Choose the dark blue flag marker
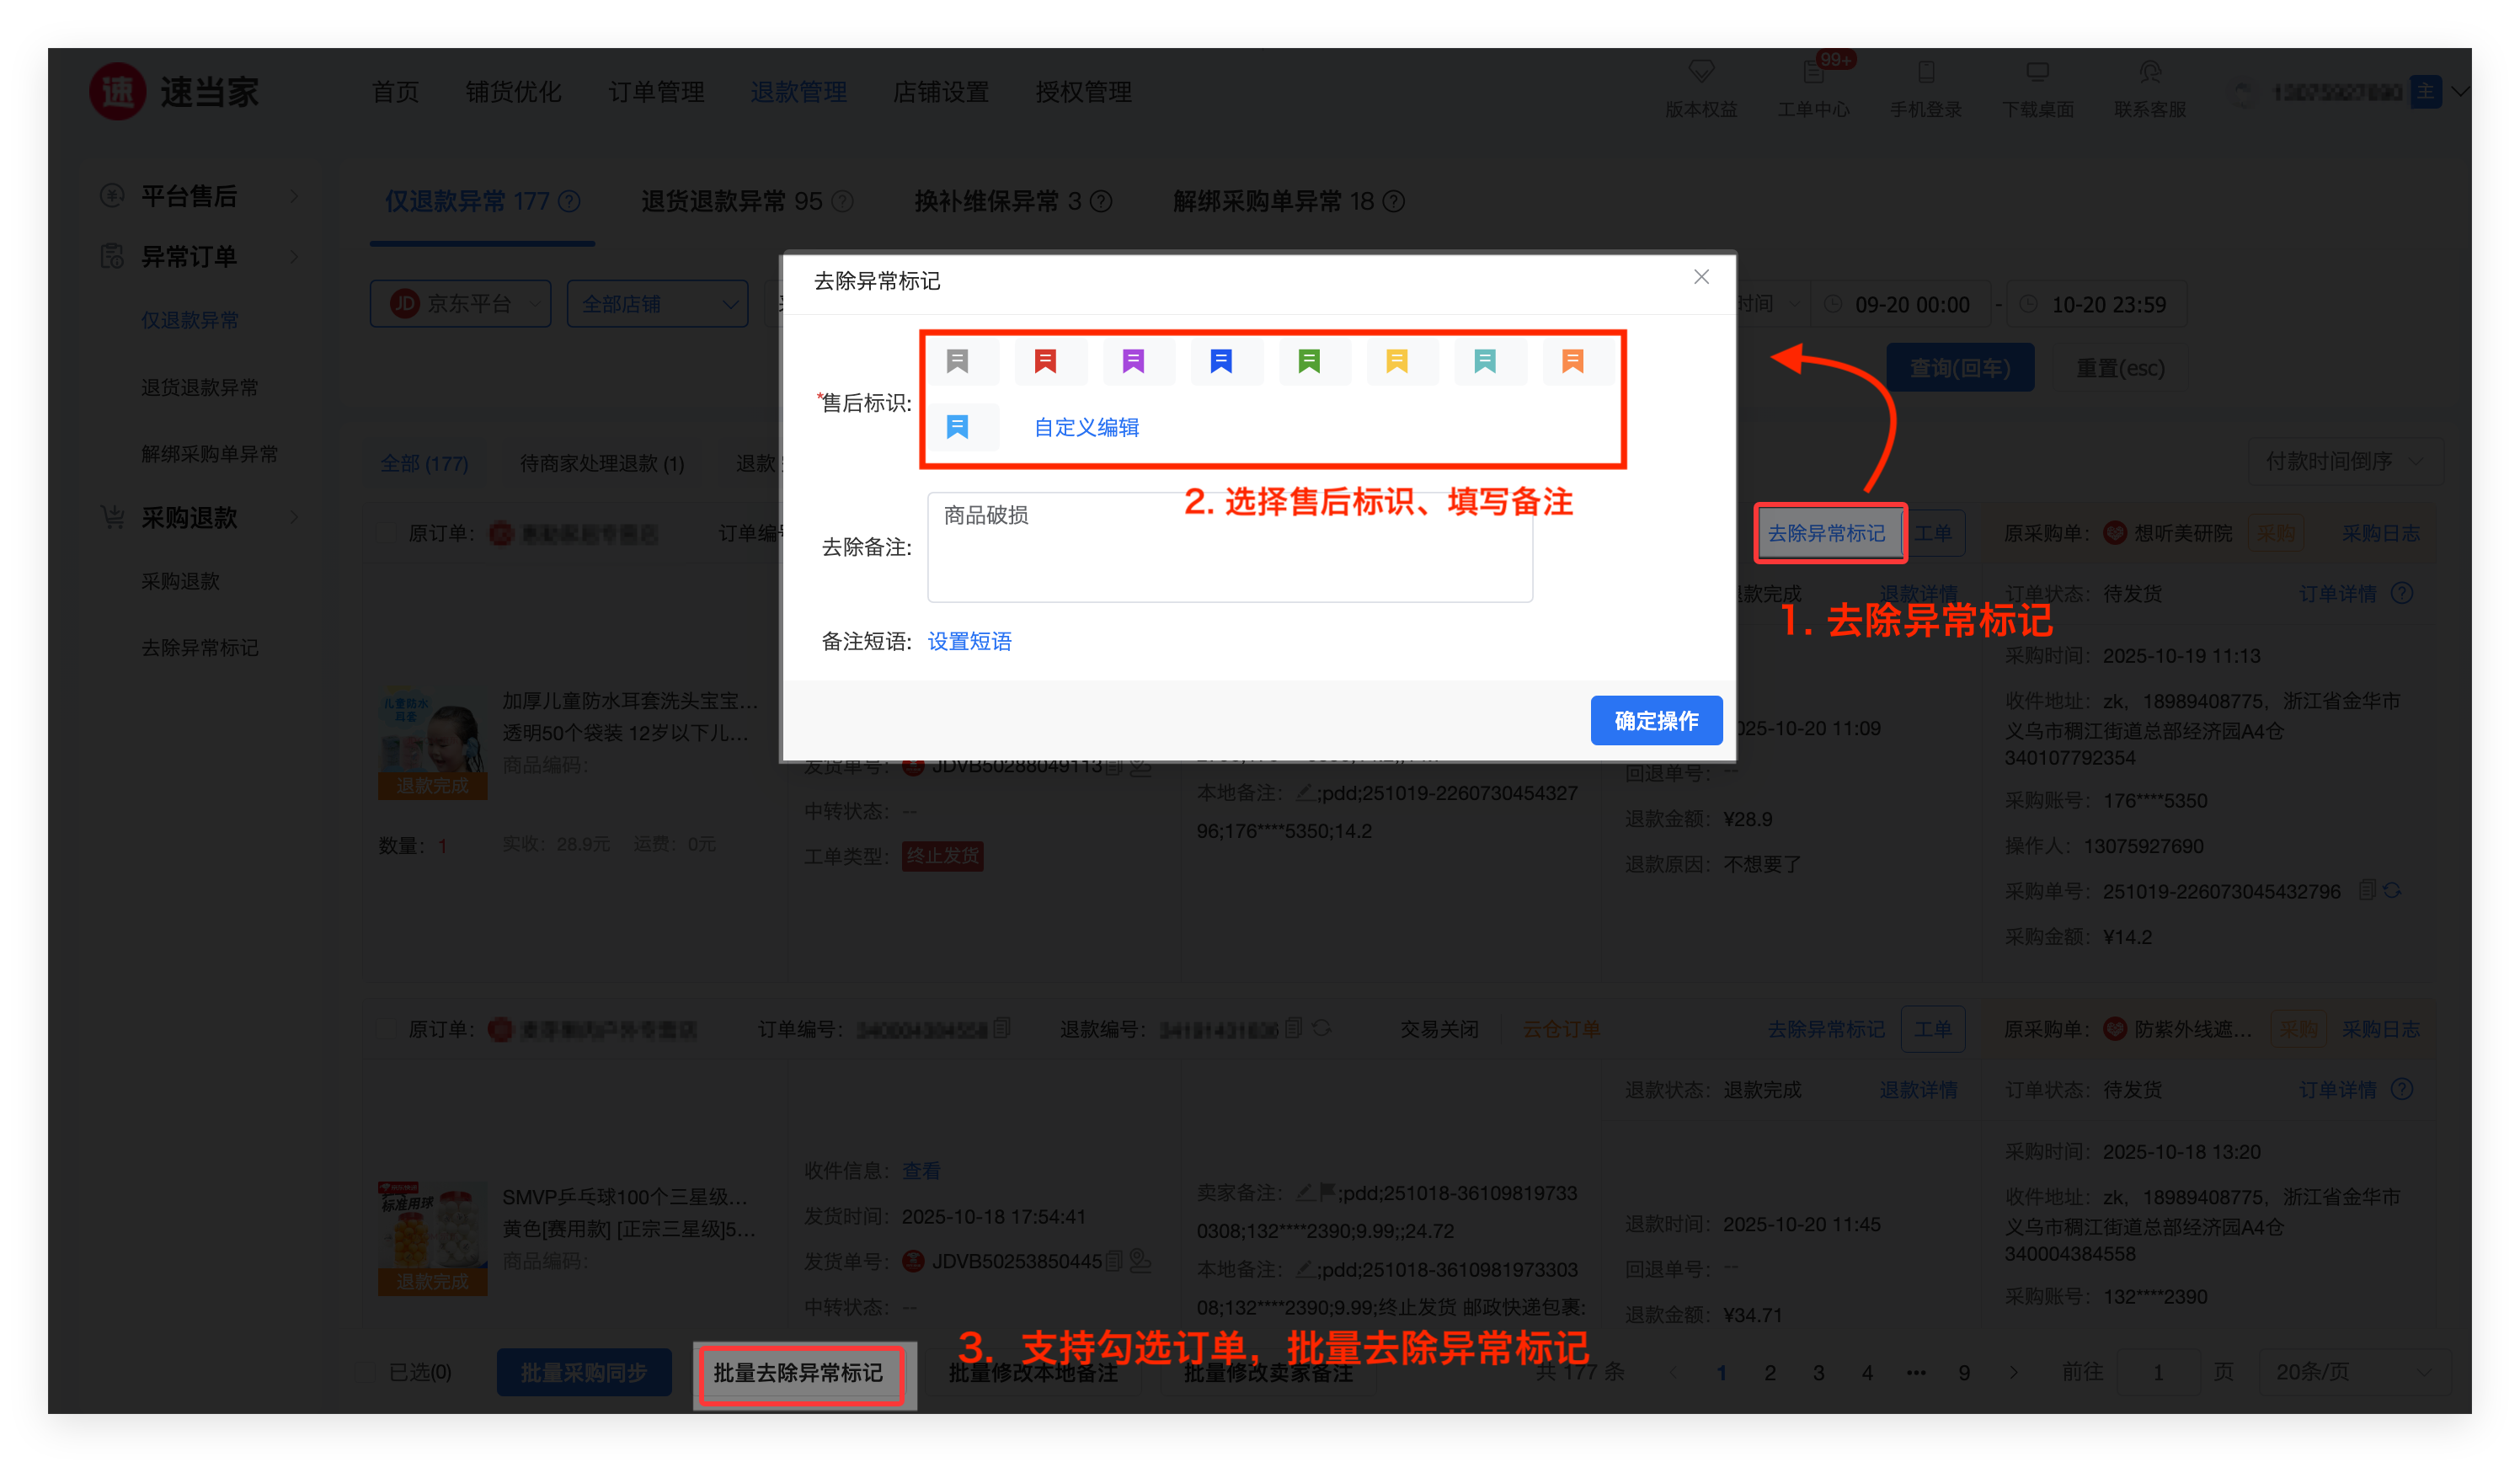Screen dimensions: 2520x1462 tap(1221, 361)
